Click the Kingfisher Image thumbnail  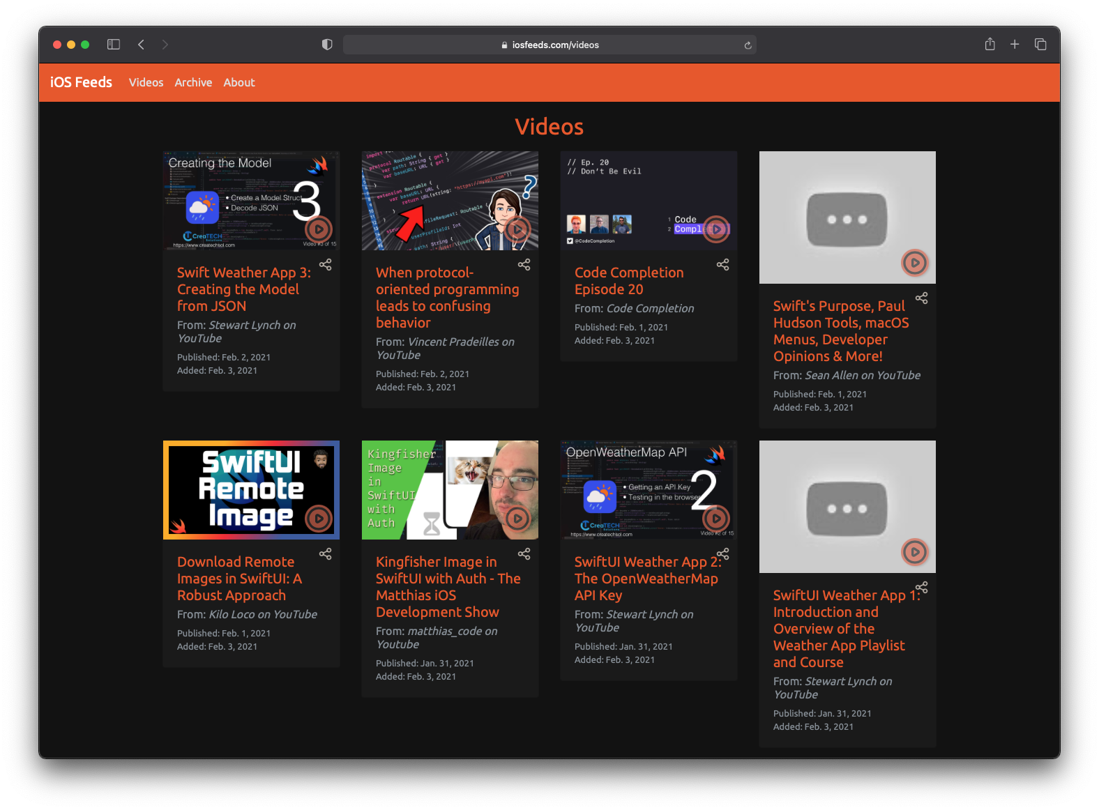[x=450, y=490]
